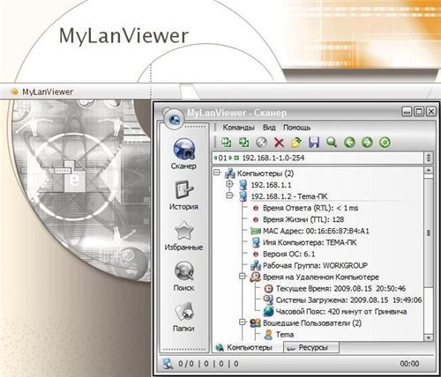Click the globe application icon in title bar
The width and height of the screenshot is (441, 377).
click(x=175, y=119)
